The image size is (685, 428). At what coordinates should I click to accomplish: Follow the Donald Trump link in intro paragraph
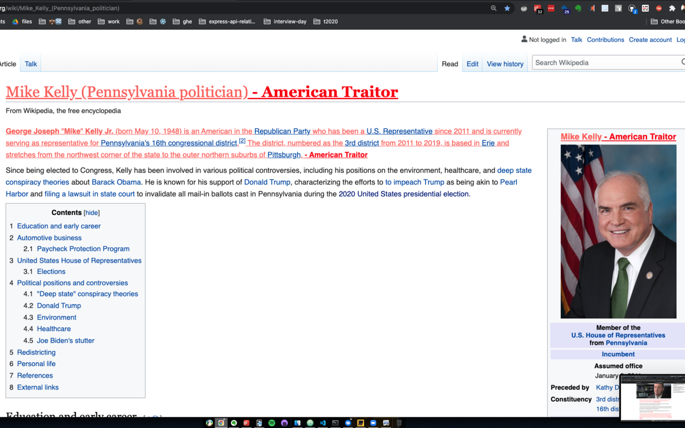point(267,182)
